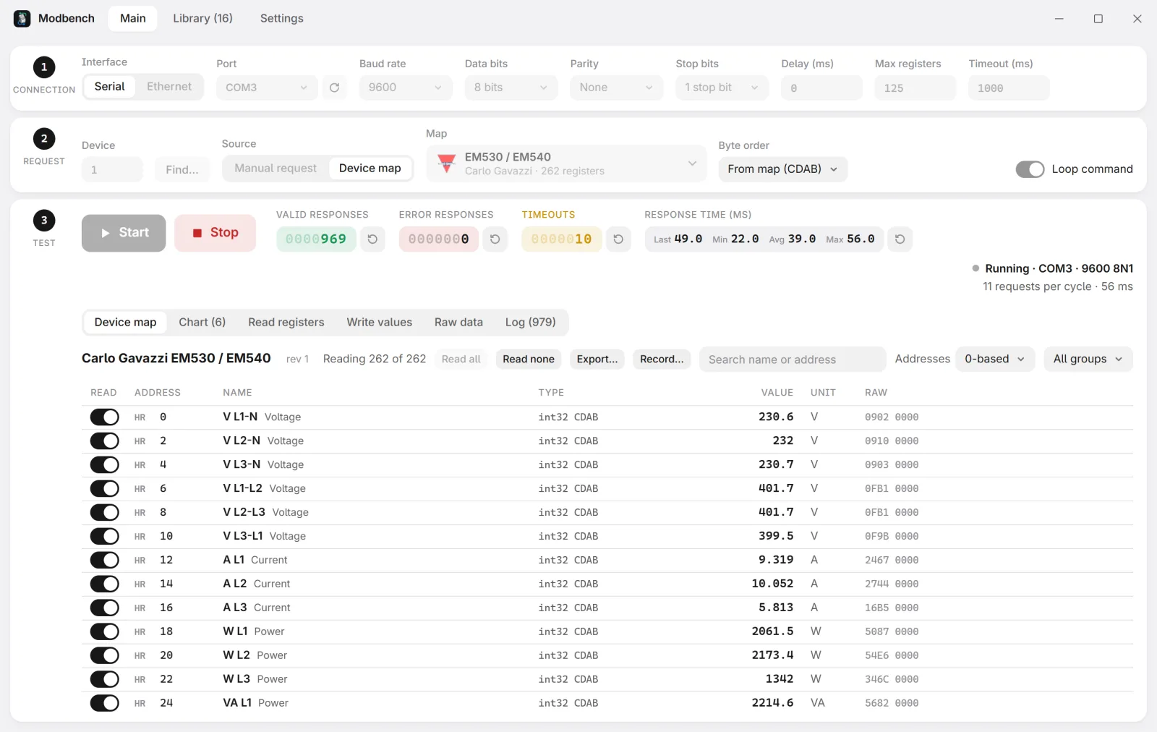Toggle read switch for V L2-L3 row
The width and height of the screenshot is (1157, 732).
pyautogui.click(x=104, y=513)
